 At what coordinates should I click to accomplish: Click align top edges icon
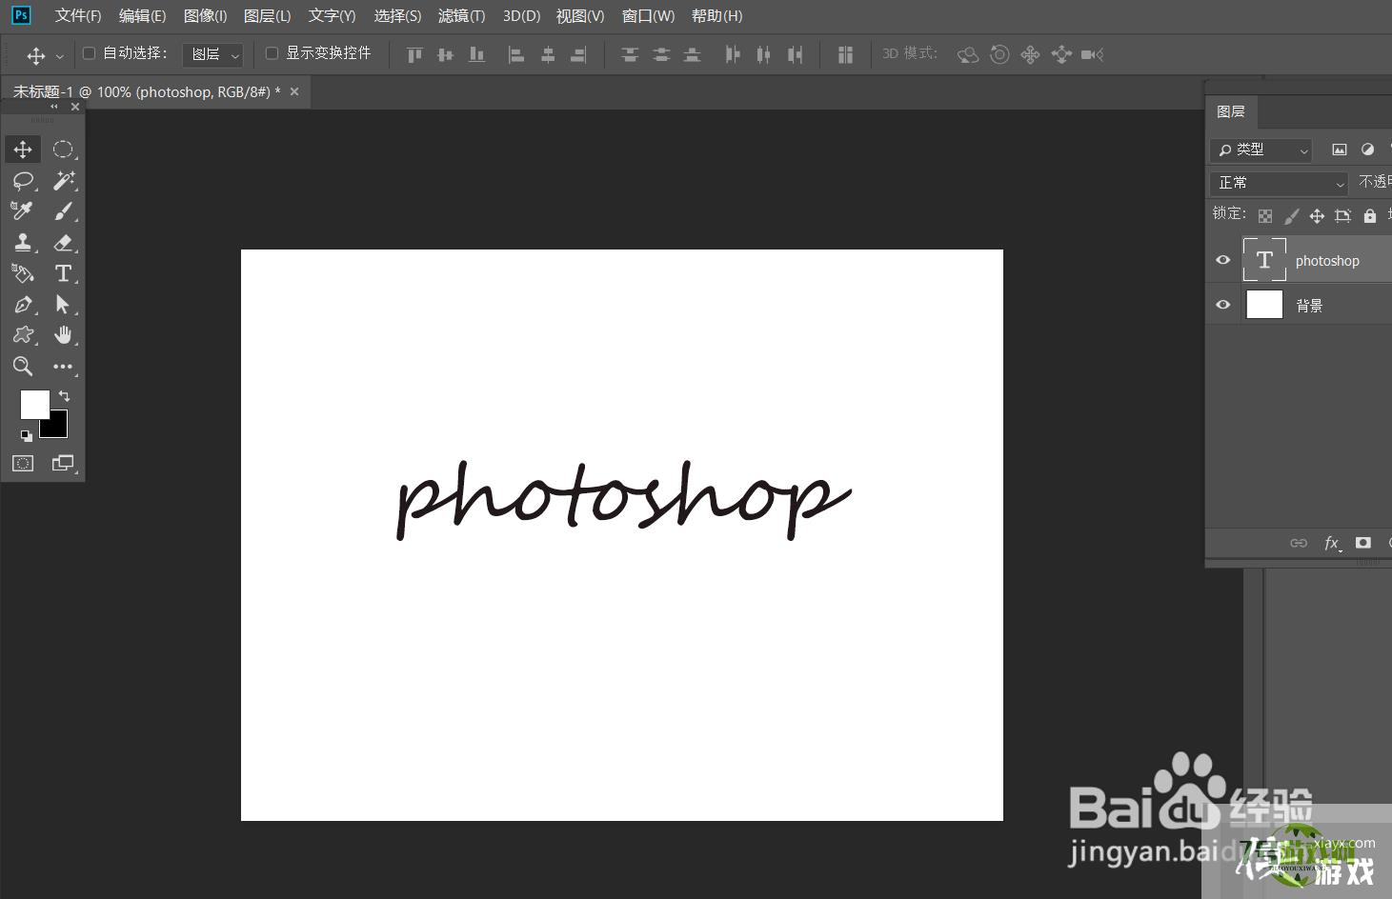click(x=414, y=54)
